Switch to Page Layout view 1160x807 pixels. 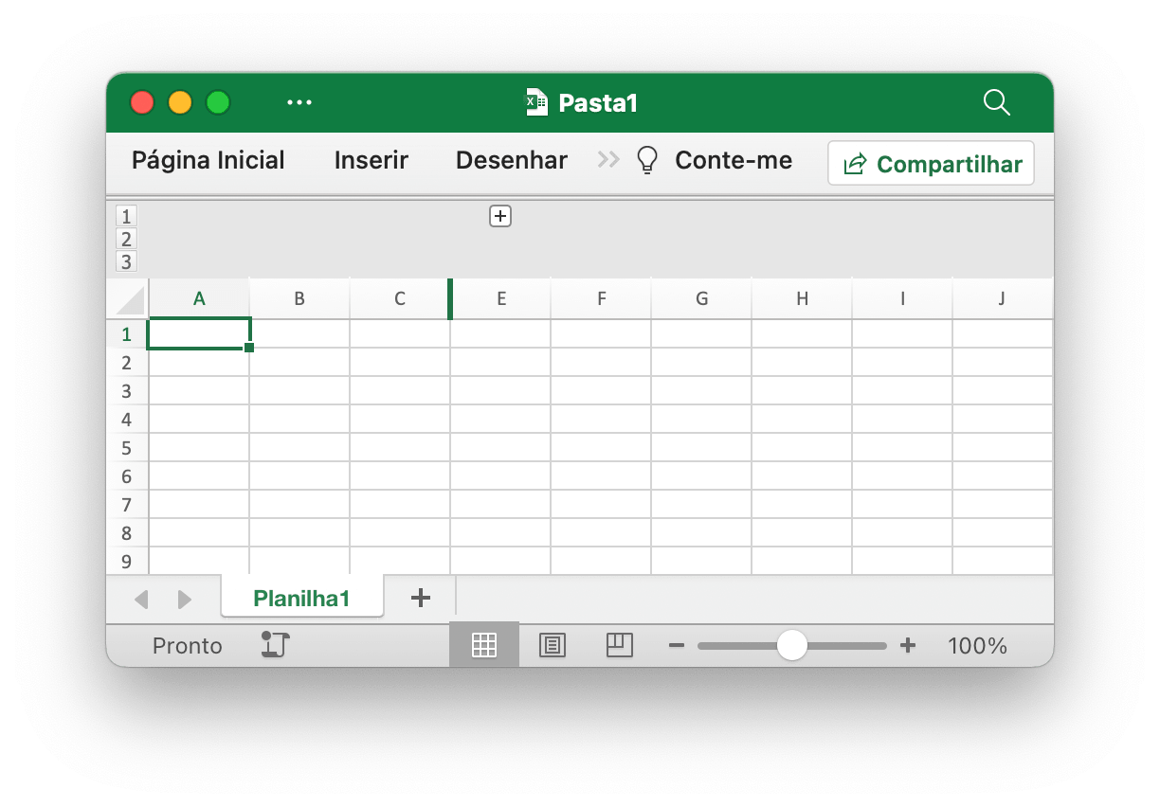point(552,645)
